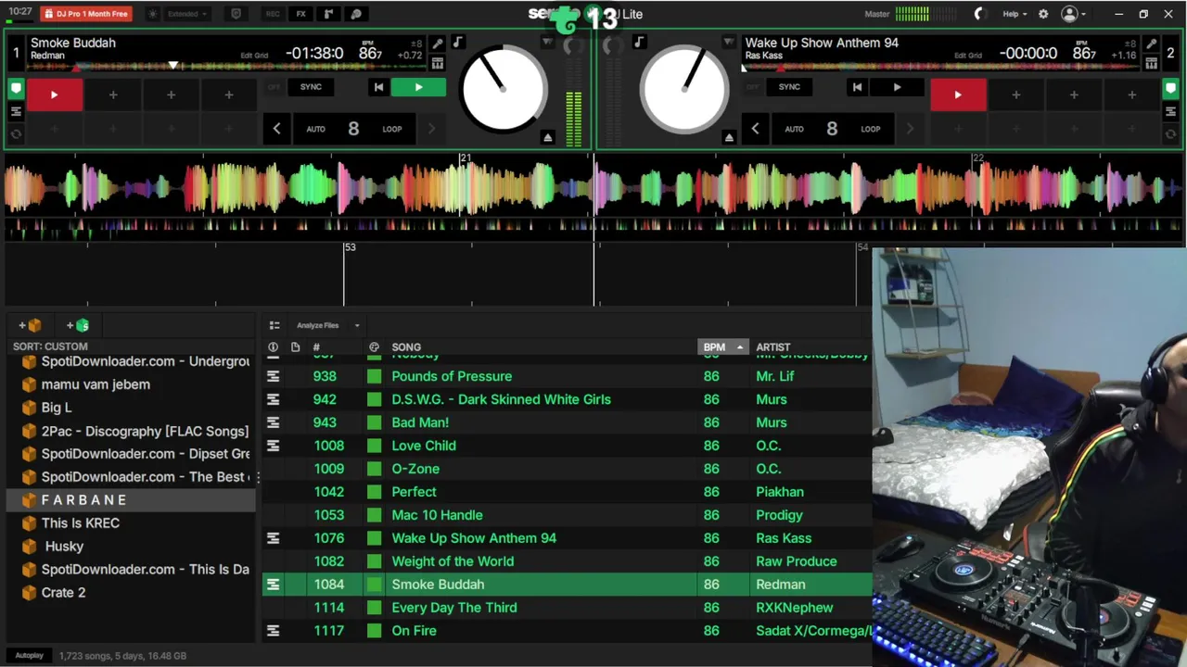
Task: Toggle library list view icon
Action: (274, 325)
